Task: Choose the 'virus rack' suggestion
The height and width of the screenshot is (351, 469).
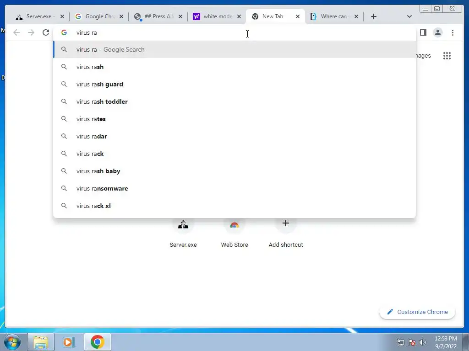Action: pyautogui.click(x=234, y=154)
